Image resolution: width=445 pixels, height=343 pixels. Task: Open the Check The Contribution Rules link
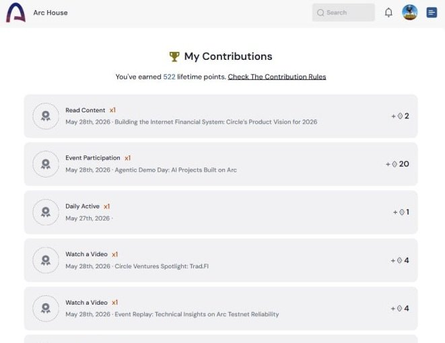tap(277, 77)
